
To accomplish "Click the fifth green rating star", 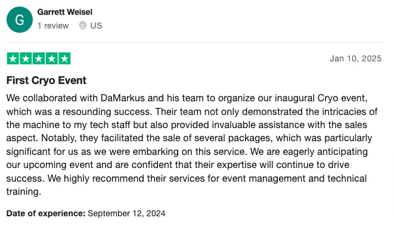I will pos(64,58).
